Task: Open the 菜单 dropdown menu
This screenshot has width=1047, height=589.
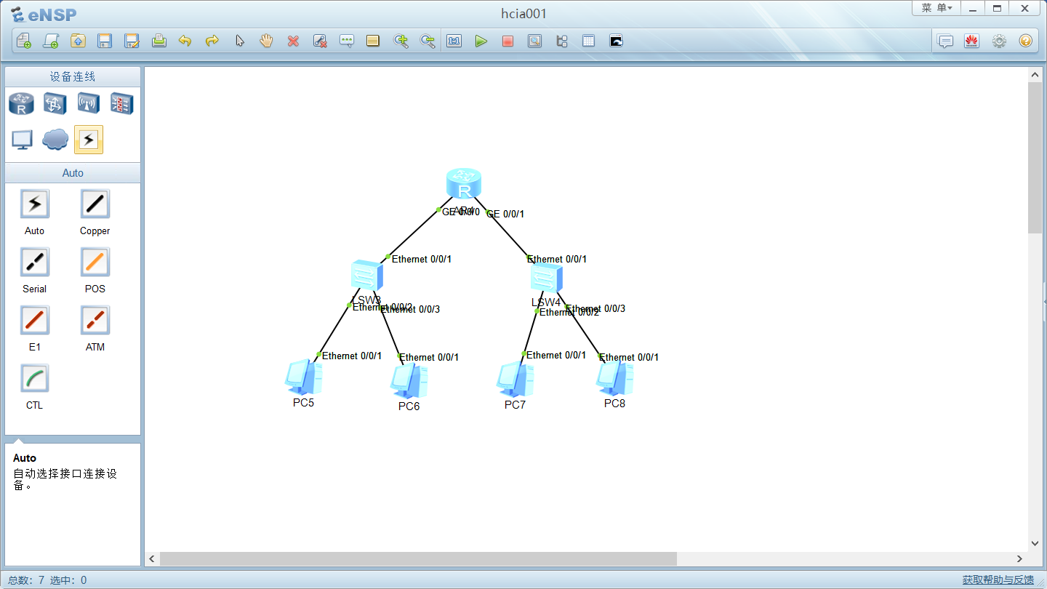Action: point(936,8)
